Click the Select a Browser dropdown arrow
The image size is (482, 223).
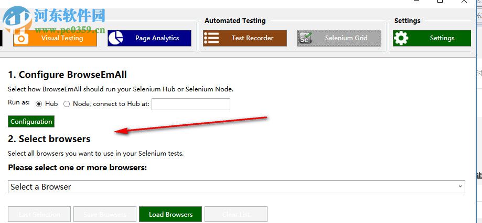click(460, 186)
